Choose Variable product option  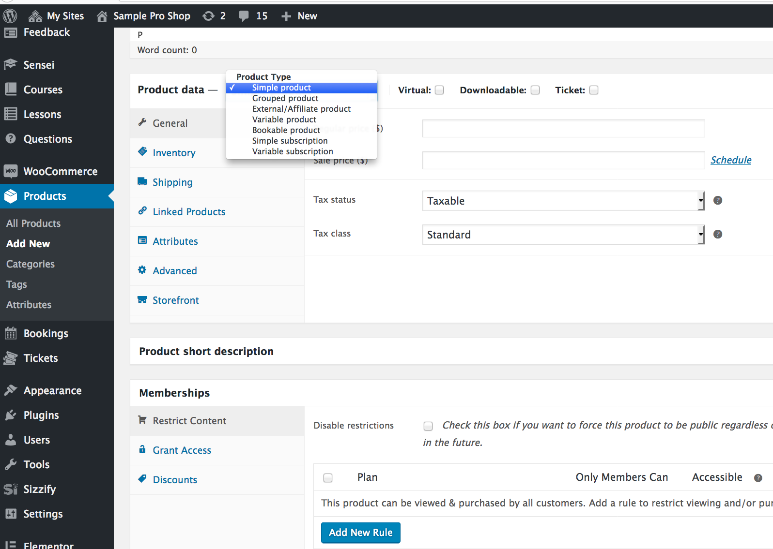coord(301,119)
